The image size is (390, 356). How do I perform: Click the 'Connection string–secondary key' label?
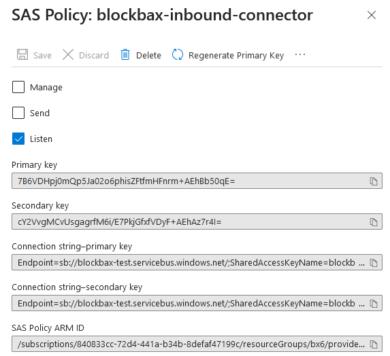pyautogui.click(x=77, y=287)
